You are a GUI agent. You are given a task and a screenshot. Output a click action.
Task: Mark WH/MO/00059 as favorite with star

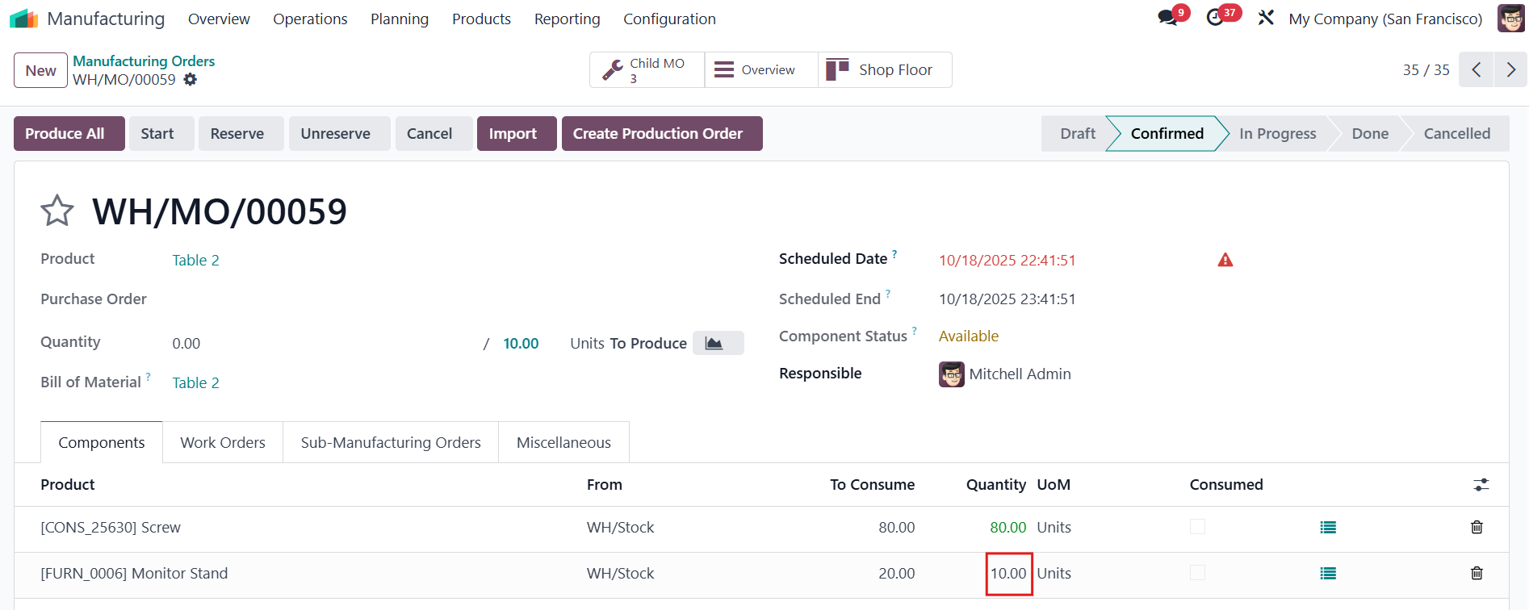pos(57,211)
